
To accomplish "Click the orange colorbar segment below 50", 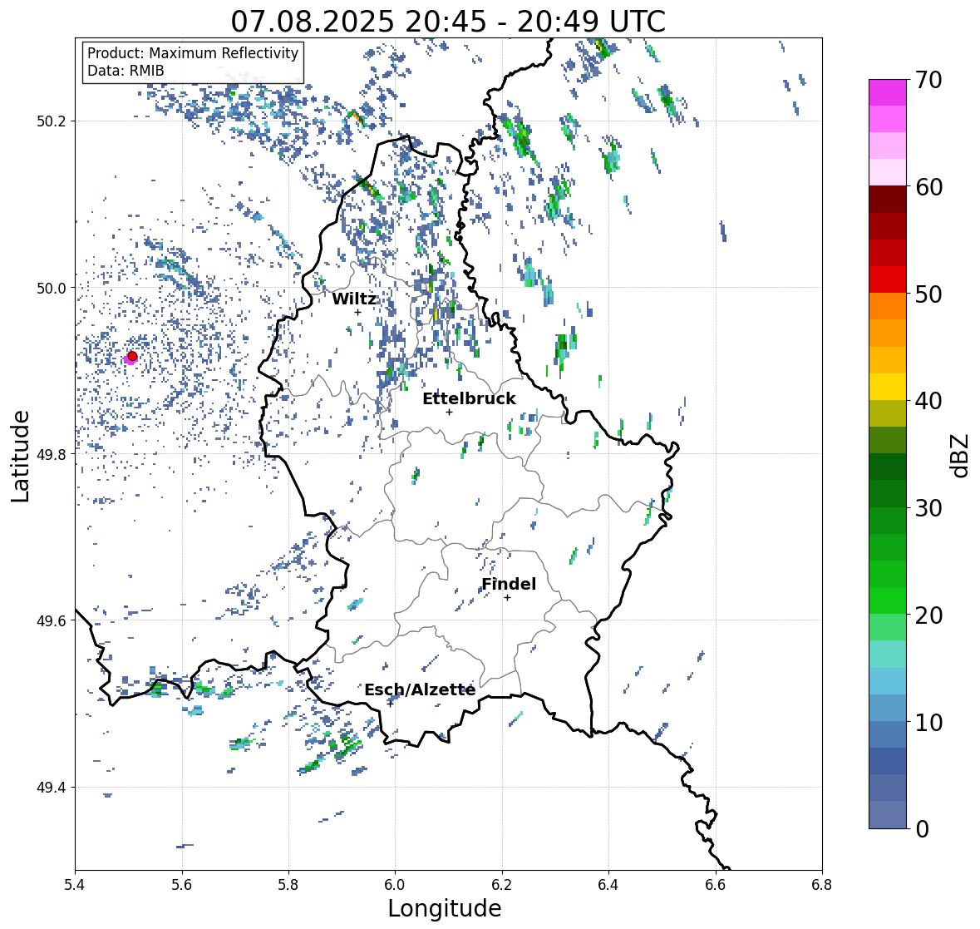I will pos(887,306).
